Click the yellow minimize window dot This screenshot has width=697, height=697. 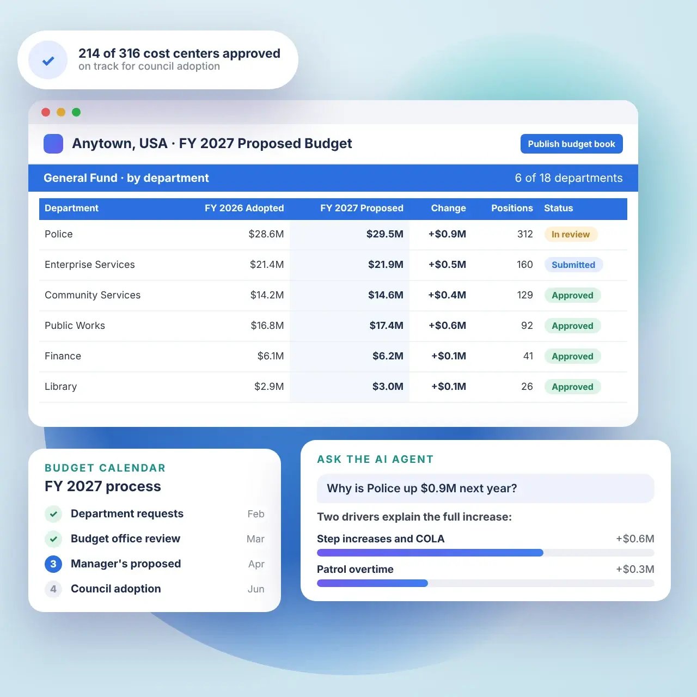coord(61,112)
